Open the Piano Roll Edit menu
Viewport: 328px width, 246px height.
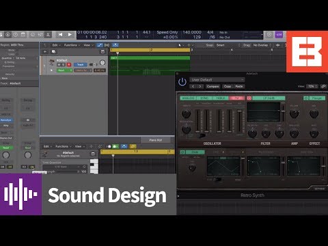click(48, 146)
